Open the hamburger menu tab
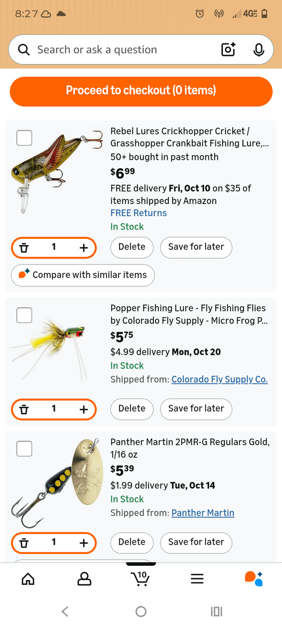The height and width of the screenshot is (628, 282). coord(197,578)
